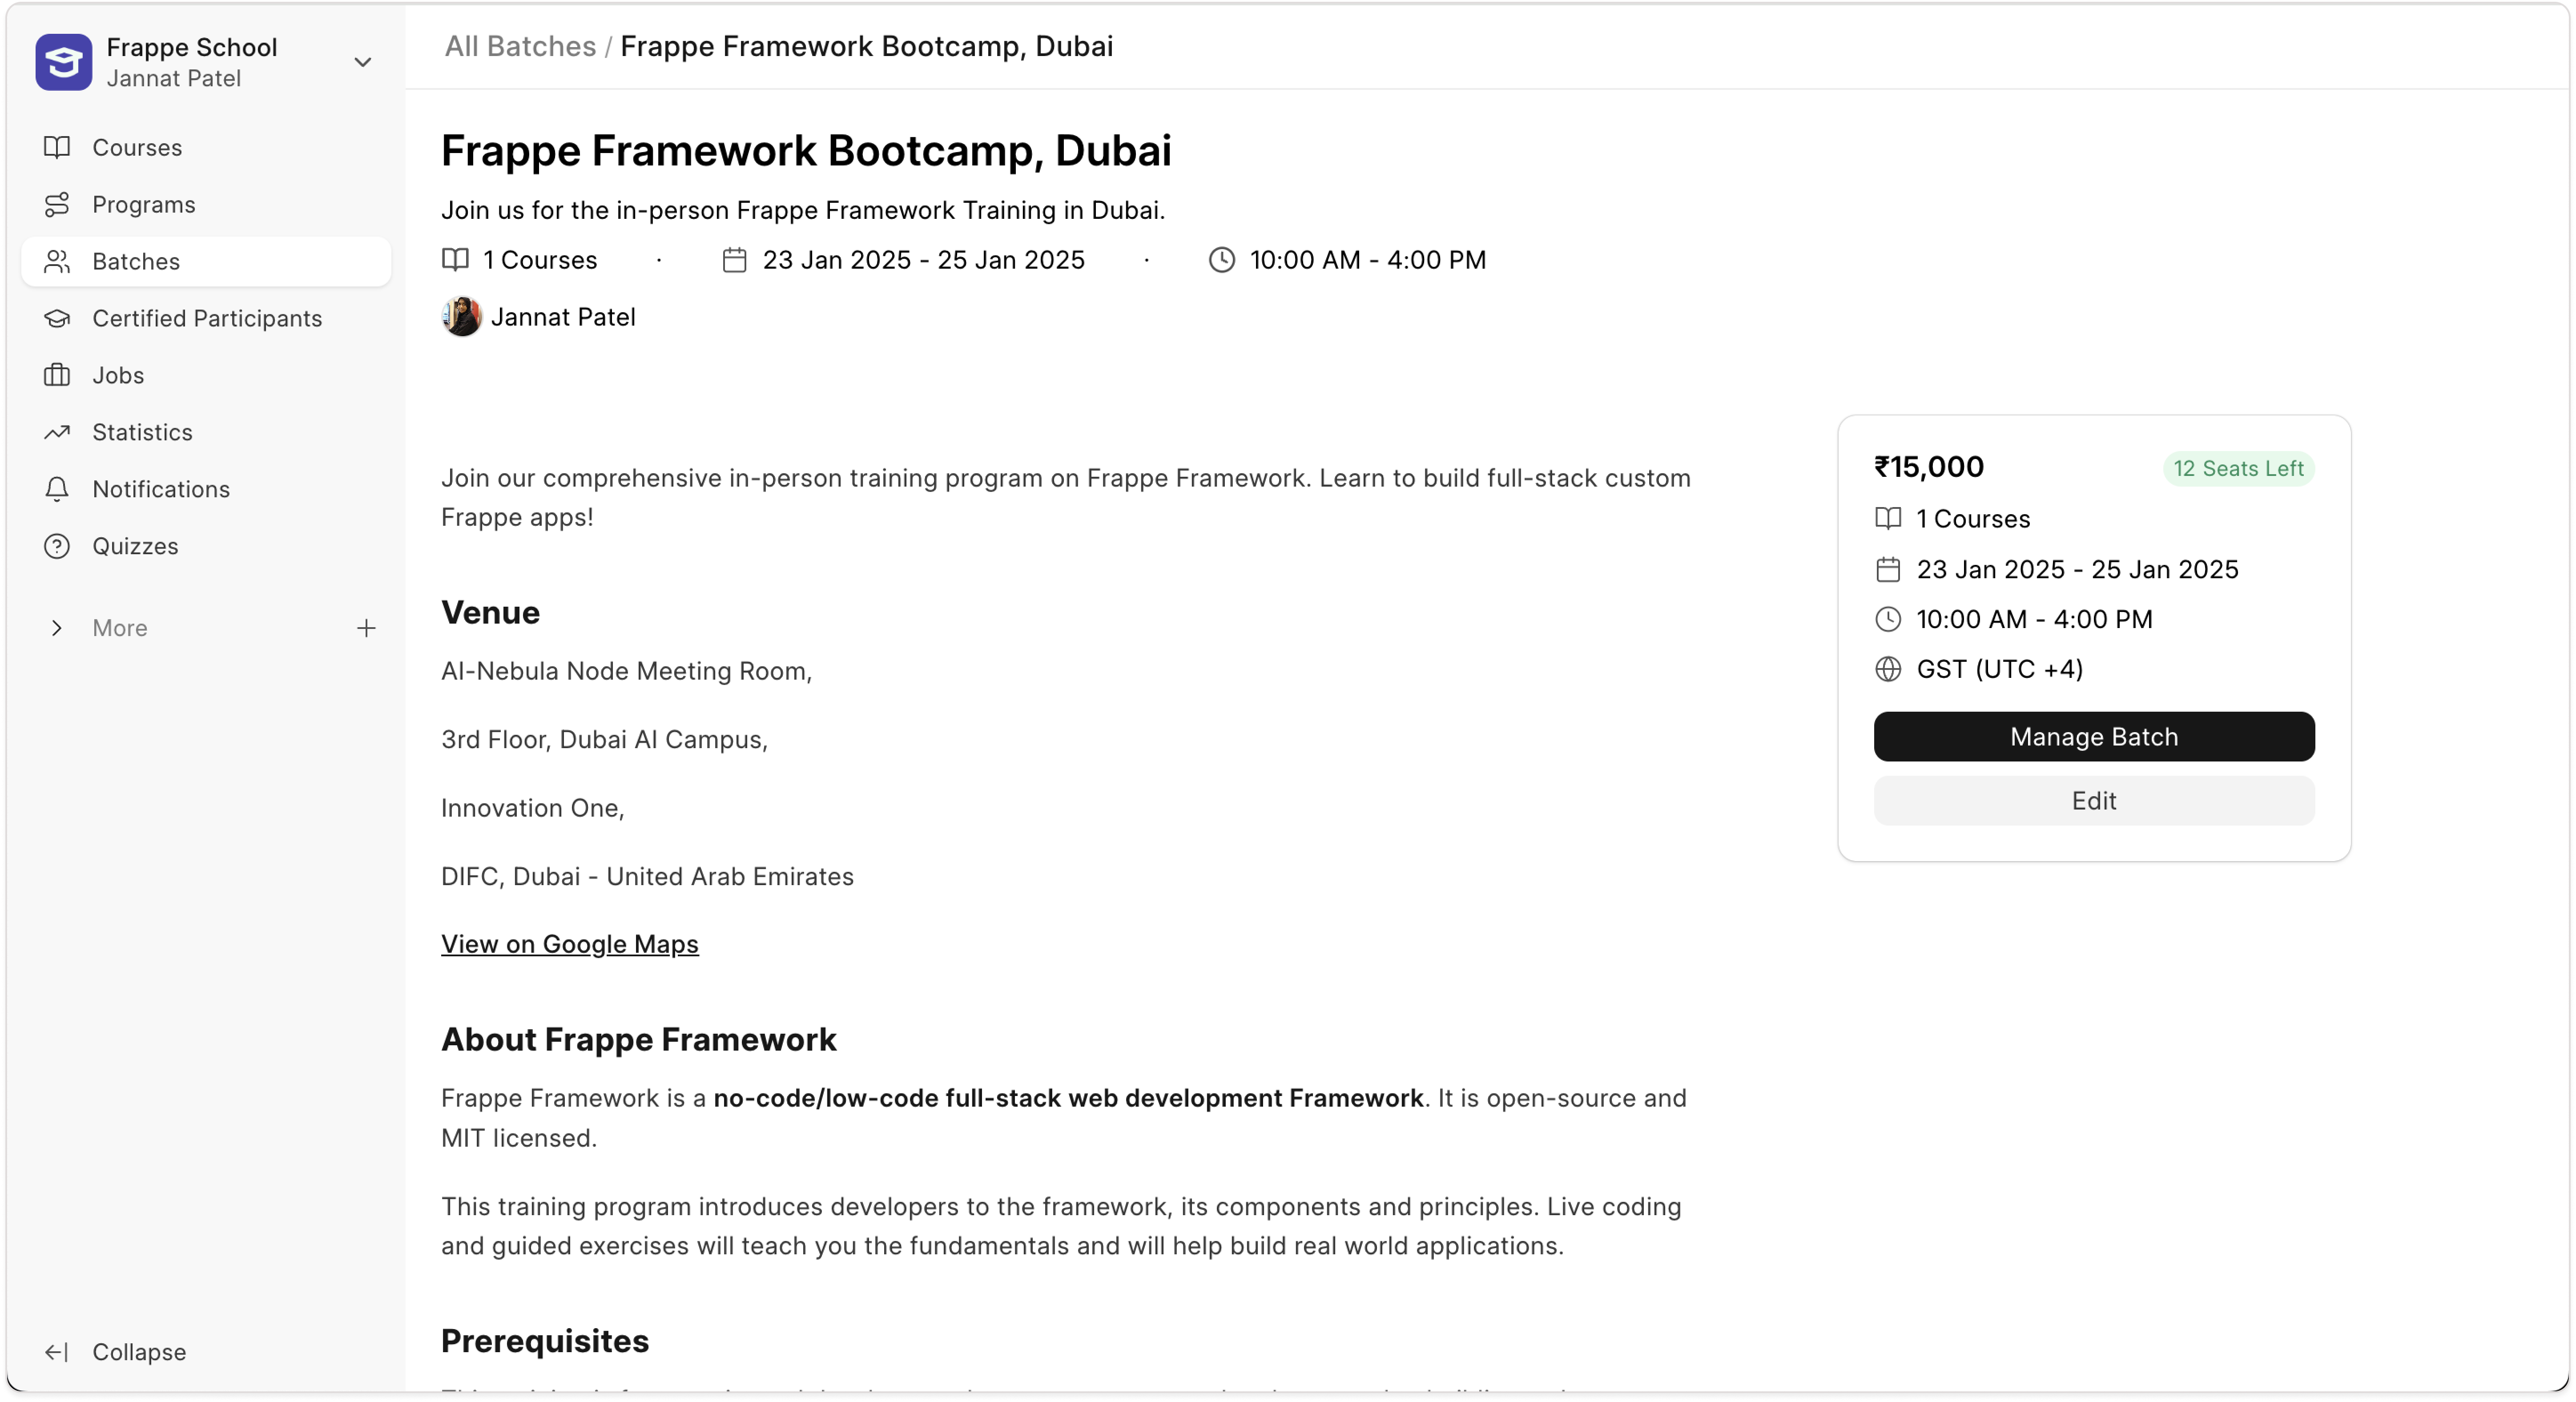Open Statistics from the sidebar menu
Screen dimensions: 2576x1402
(x=142, y=433)
